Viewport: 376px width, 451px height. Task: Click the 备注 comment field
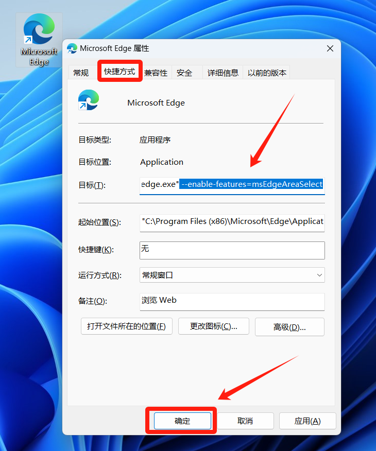[x=232, y=302]
